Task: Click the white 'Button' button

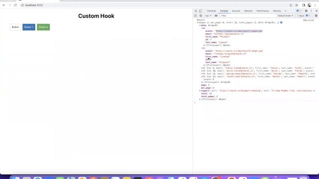Action: point(15,27)
